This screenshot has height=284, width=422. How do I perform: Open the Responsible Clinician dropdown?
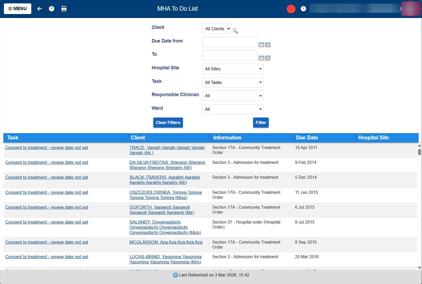click(x=233, y=96)
